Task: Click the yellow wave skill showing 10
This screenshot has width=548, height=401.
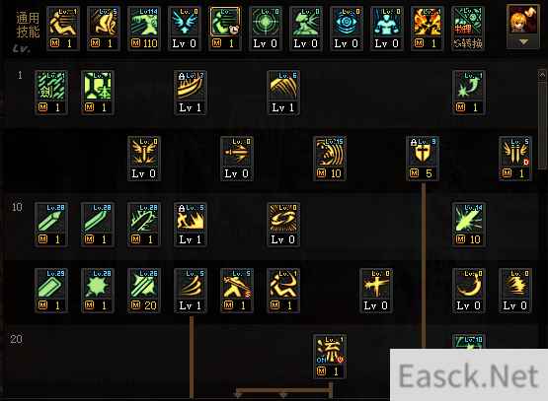Action: (330, 159)
